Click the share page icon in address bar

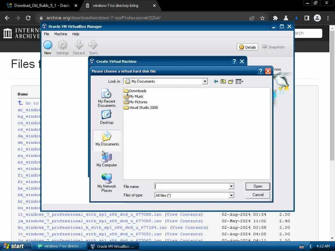252,18
